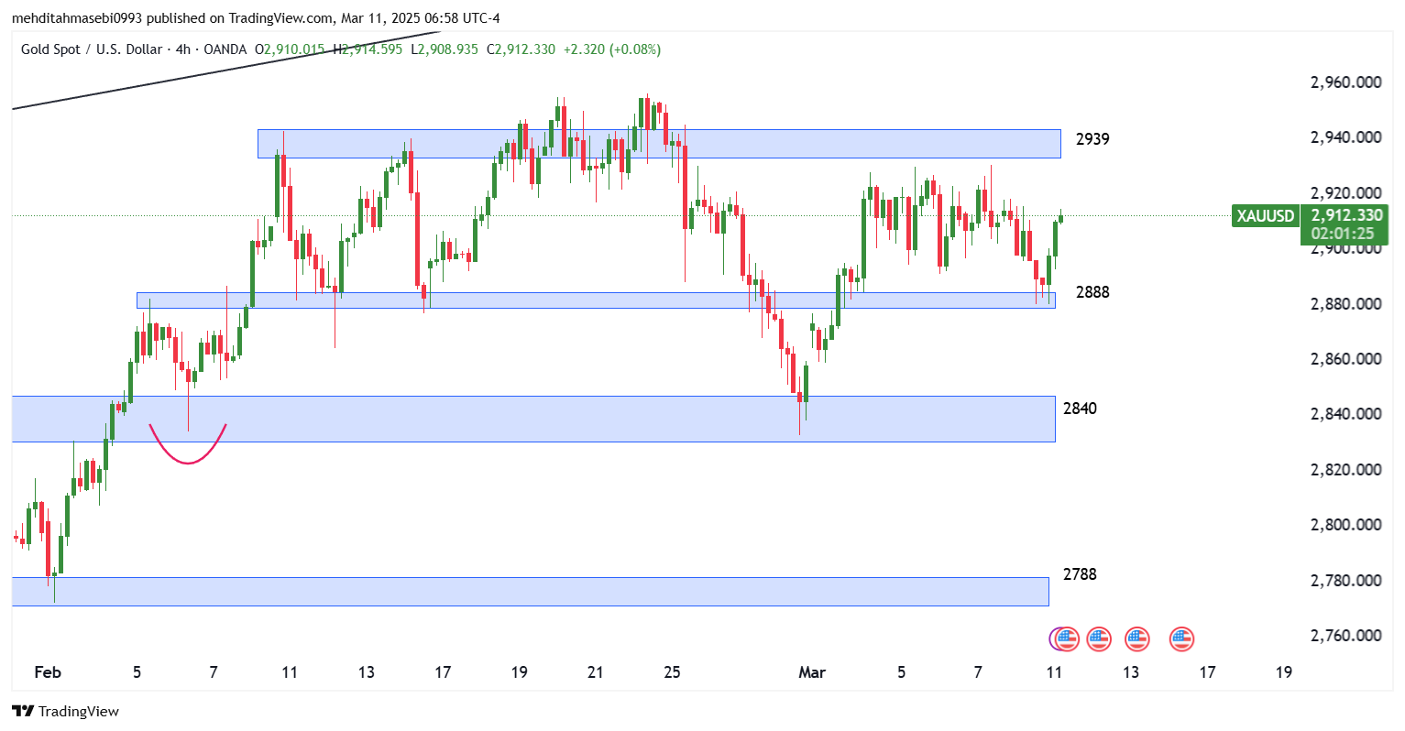Click the 2888 zone label
The image size is (1405, 731).
(x=1092, y=292)
